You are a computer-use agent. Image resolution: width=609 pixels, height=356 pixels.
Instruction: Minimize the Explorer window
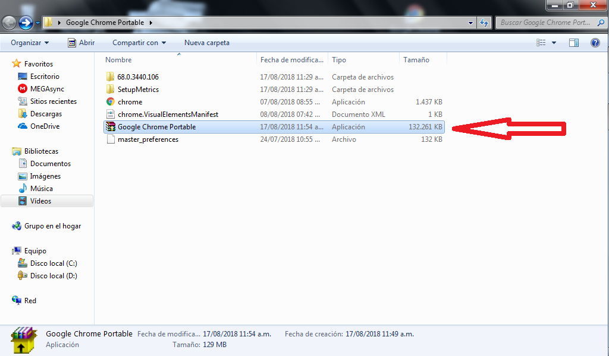click(x=555, y=5)
